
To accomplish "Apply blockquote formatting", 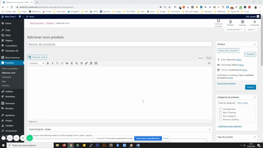I will 67,63.
